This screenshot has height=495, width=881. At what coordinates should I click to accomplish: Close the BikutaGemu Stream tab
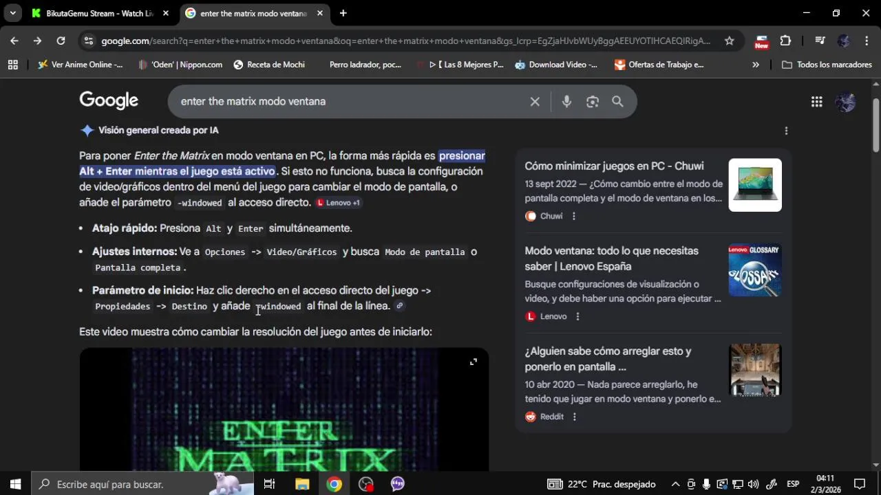click(x=166, y=13)
